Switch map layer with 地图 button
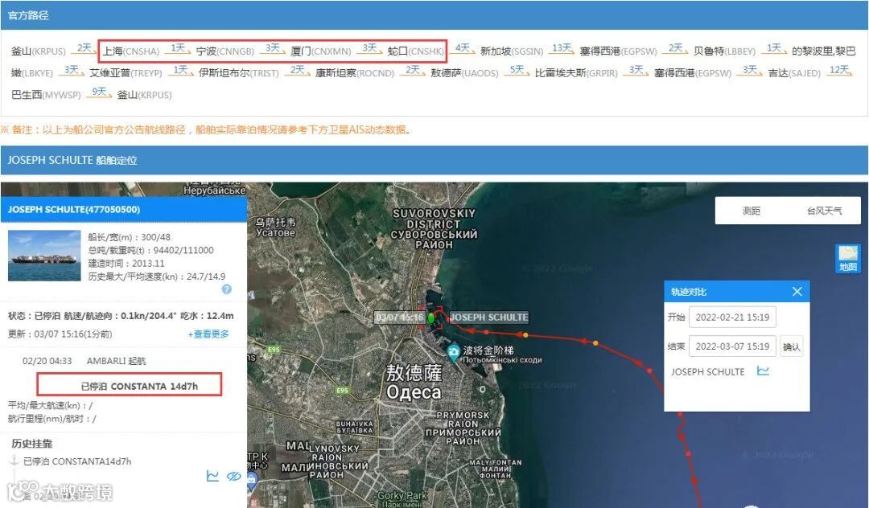The image size is (869, 508). 847,259
